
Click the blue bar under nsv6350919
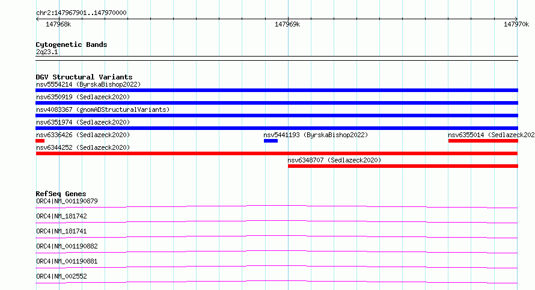277,103
